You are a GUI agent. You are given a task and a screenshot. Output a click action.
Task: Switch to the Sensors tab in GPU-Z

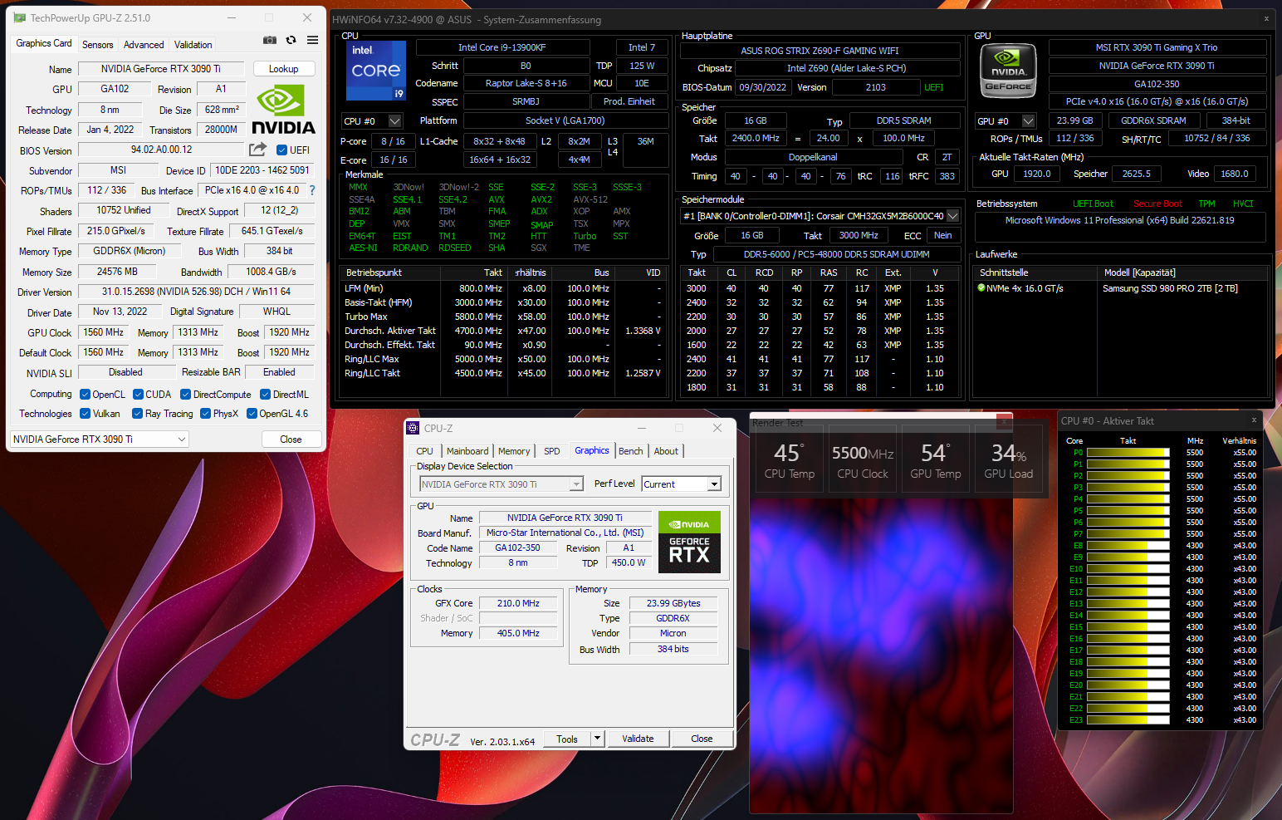[x=98, y=45]
